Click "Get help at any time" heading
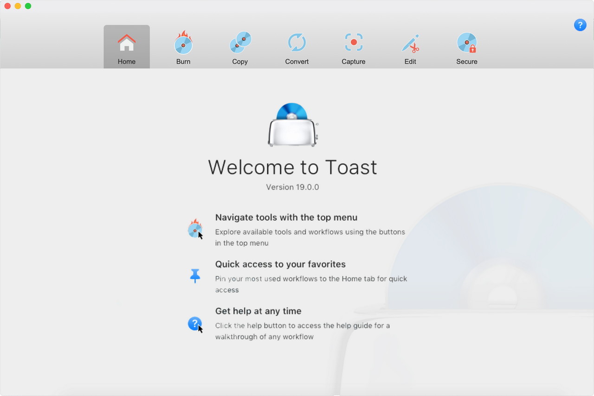Image resolution: width=594 pixels, height=396 pixels. (258, 311)
